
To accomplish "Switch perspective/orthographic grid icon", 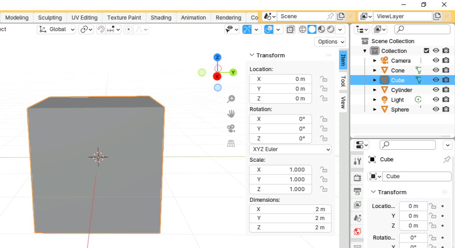I will point(231,143).
